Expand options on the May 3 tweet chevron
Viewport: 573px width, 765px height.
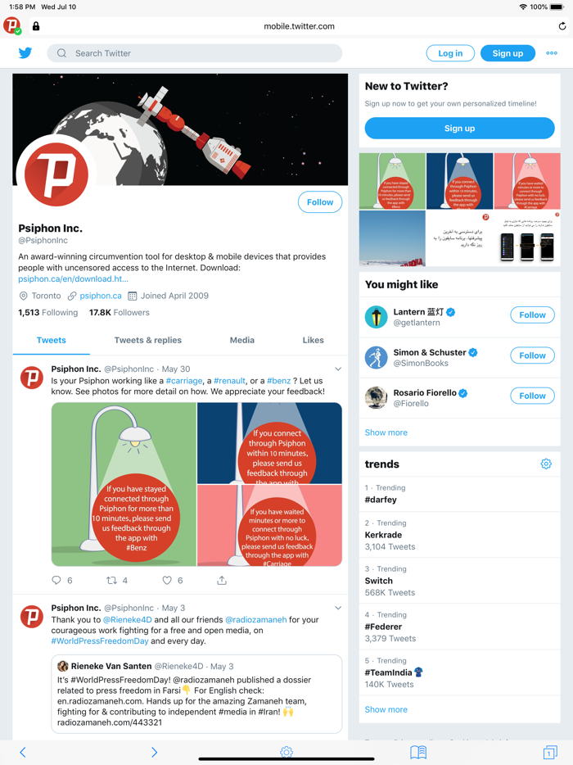pos(337,608)
